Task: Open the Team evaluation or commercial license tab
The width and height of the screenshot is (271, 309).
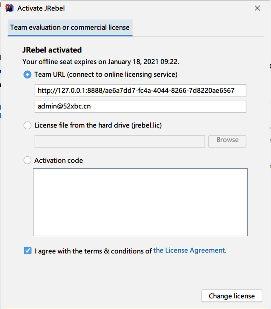Action: pos(70,28)
